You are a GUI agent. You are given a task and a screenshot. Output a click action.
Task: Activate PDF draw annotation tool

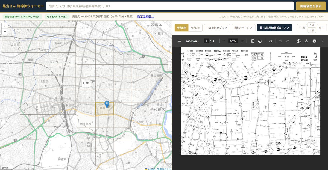(270, 41)
